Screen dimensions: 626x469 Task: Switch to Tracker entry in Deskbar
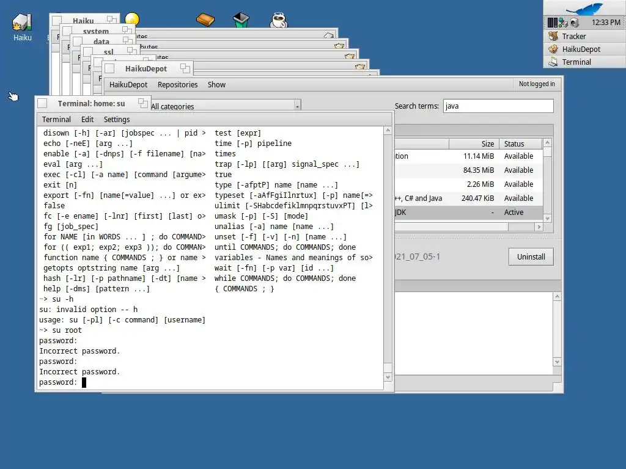tap(585, 36)
